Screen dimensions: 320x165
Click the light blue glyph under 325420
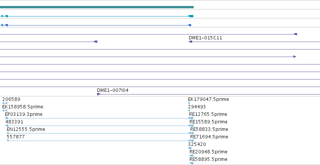pos(190,148)
